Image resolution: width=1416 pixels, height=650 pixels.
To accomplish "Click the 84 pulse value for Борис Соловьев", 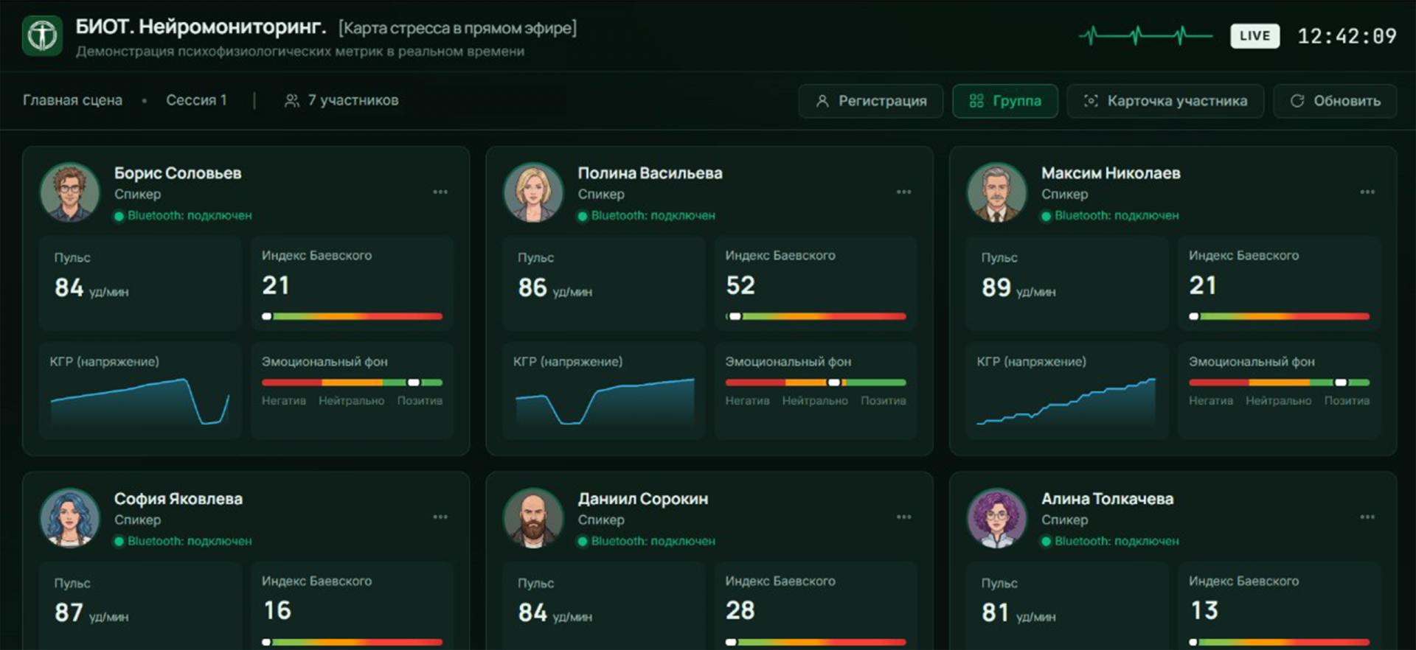I will tap(69, 287).
